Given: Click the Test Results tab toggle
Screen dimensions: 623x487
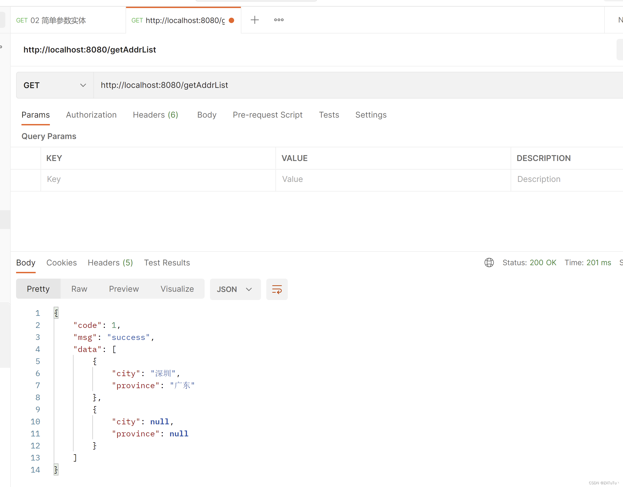Looking at the screenshot, I should pyautogui.click(x=167, y=263).
